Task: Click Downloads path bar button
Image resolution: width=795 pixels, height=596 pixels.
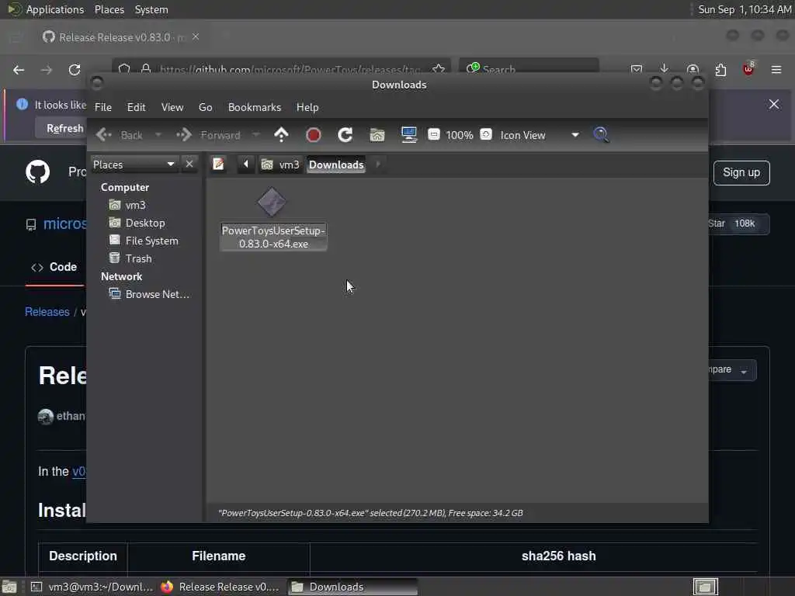Action: [336, 165]
